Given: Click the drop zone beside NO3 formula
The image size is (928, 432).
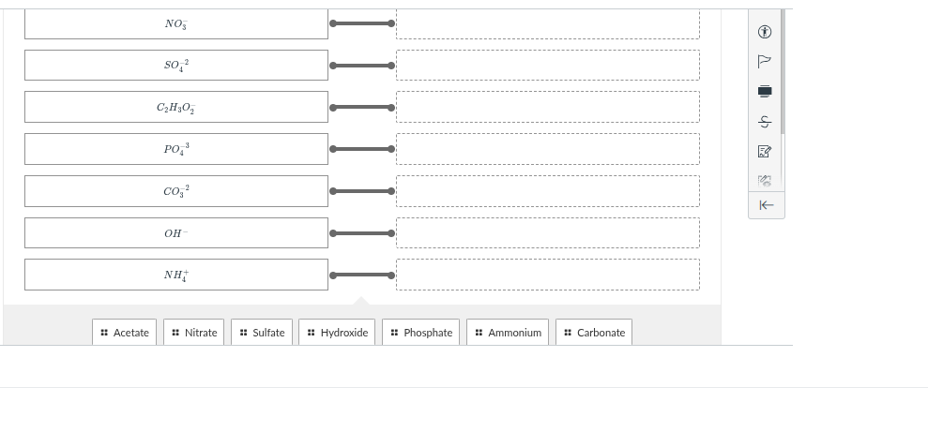Looking at the screenshot, I should click(547, 23).
